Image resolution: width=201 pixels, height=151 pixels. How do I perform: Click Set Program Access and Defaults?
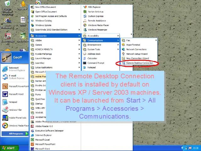(x=55, y=16)
